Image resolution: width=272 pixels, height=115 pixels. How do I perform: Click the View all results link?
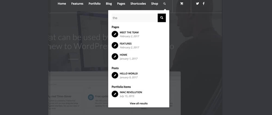click(x=139, y=103)
